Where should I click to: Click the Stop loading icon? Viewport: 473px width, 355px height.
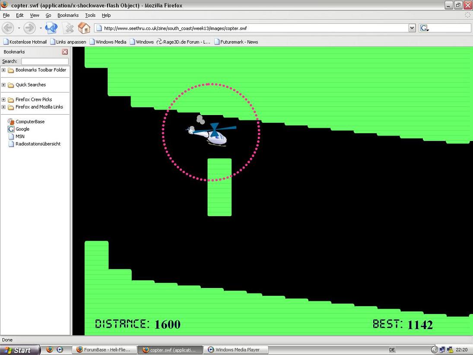(x=70, y=29)
